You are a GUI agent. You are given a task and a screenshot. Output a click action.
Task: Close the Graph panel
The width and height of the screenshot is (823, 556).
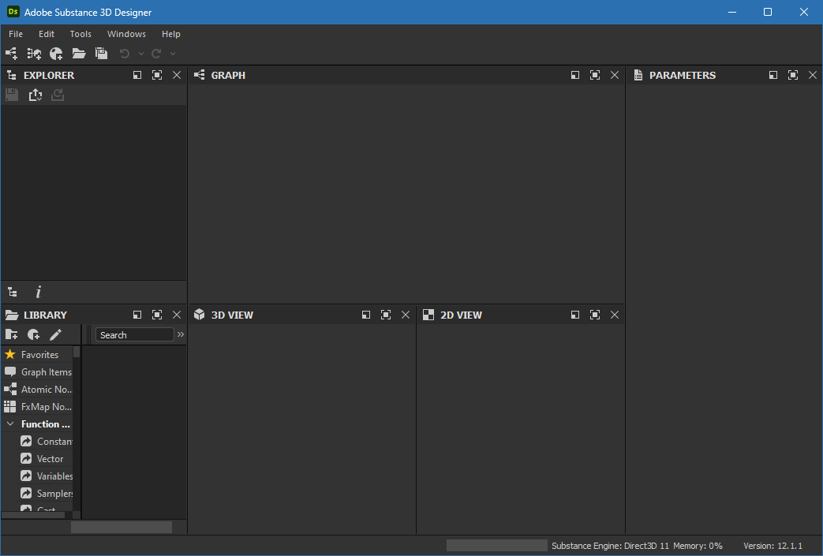615,75
